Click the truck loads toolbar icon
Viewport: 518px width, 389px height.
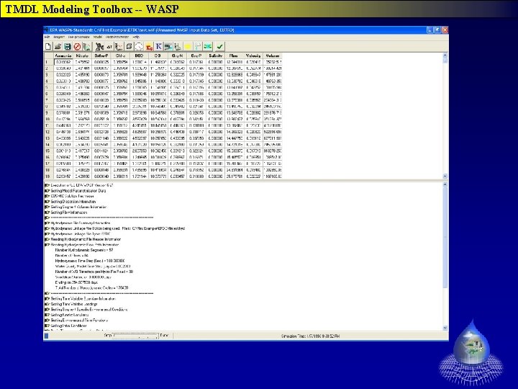pyautogui.click(x=168, y=47)
